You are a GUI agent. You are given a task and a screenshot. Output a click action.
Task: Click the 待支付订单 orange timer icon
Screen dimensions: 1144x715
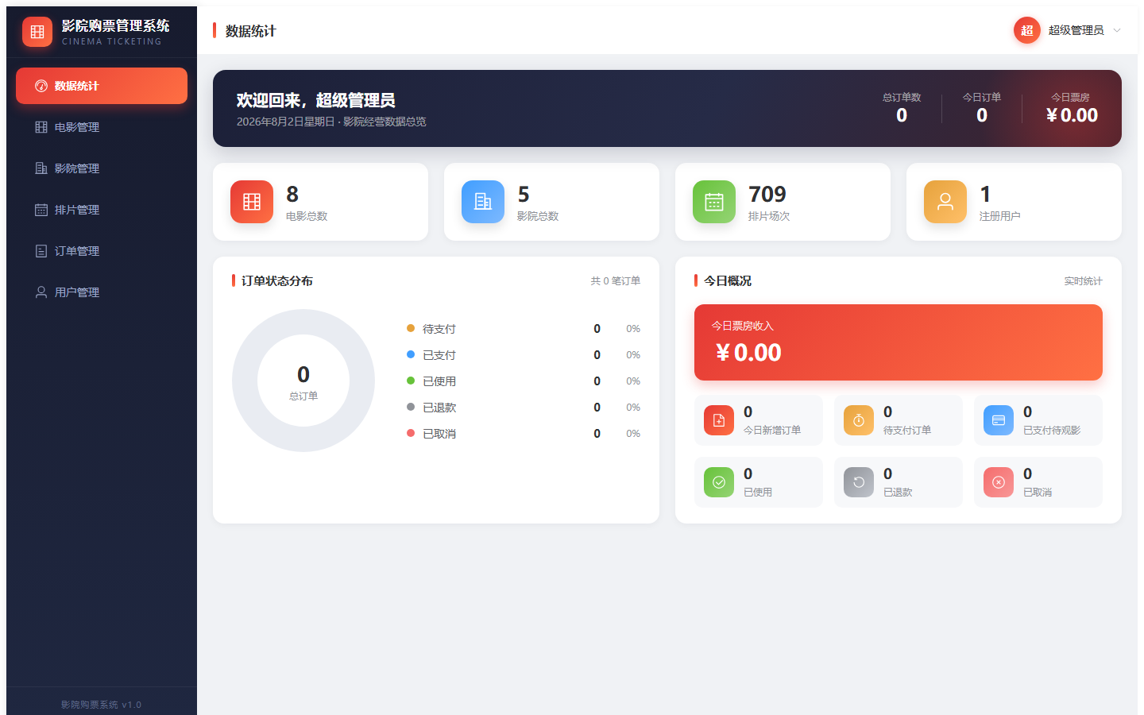pos(859,420)
